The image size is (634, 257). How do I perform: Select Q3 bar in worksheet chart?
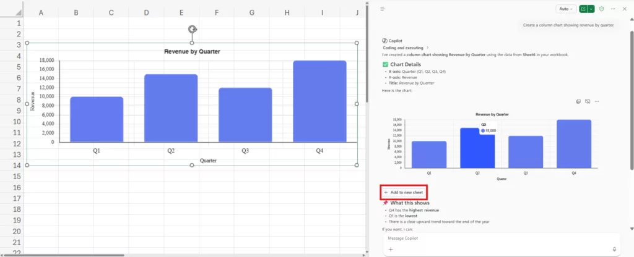[245, 115]
